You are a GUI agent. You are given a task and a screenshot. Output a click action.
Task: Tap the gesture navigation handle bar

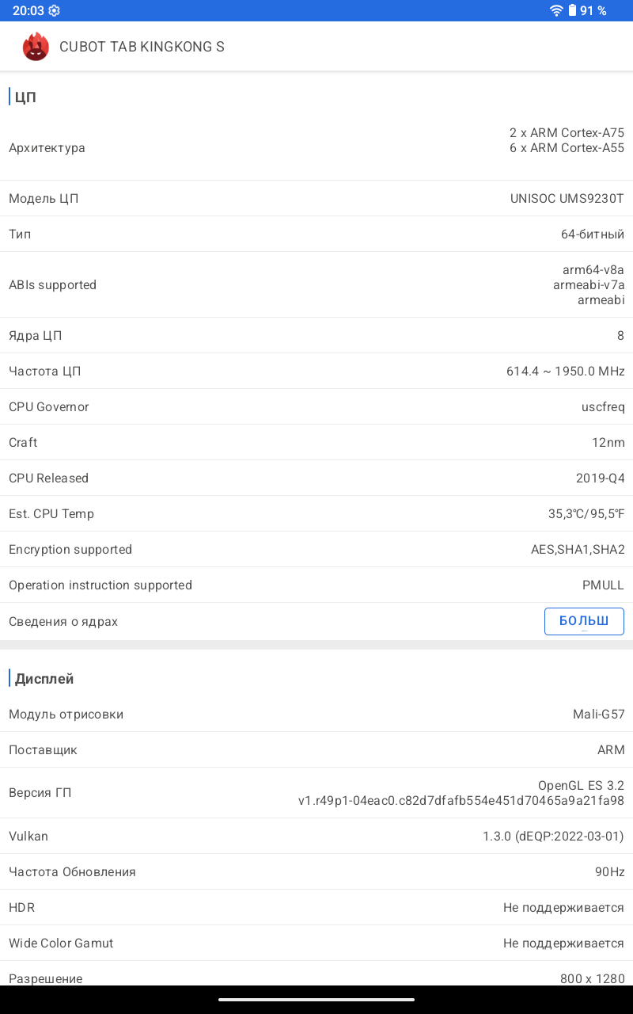316,999
